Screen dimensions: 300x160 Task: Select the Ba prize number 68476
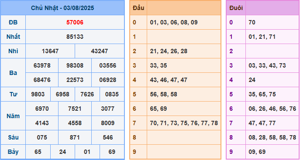[42, 80]
